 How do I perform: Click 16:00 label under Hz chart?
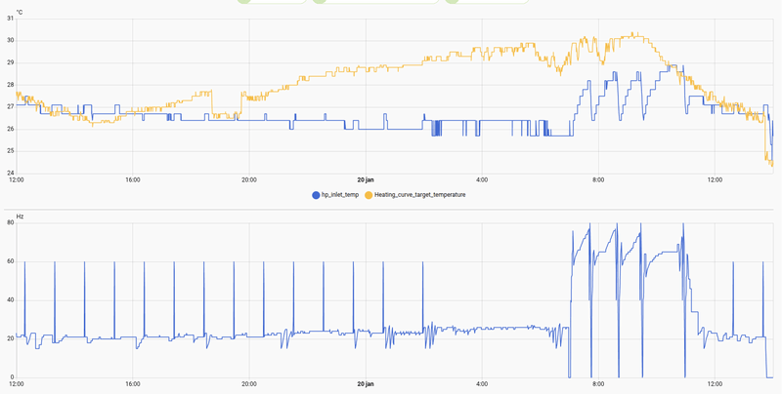click(133, 384)
